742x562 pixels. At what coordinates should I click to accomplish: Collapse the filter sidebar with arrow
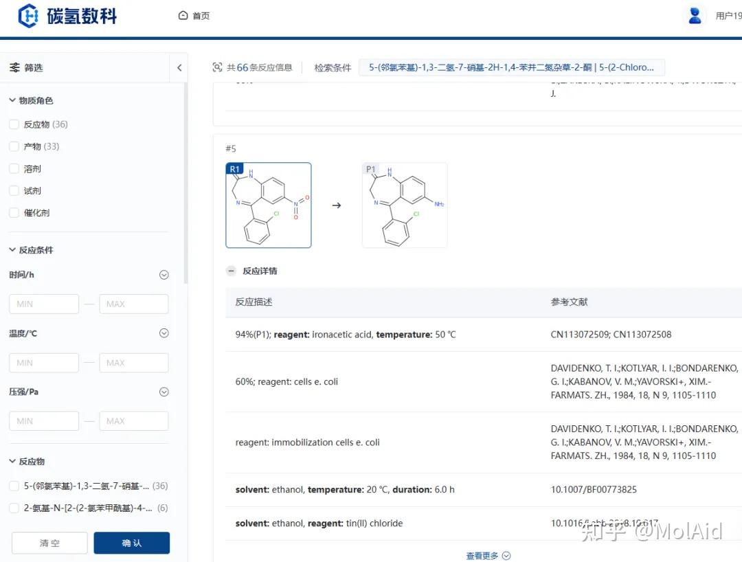pyautogui.click(x=179, y=67)
